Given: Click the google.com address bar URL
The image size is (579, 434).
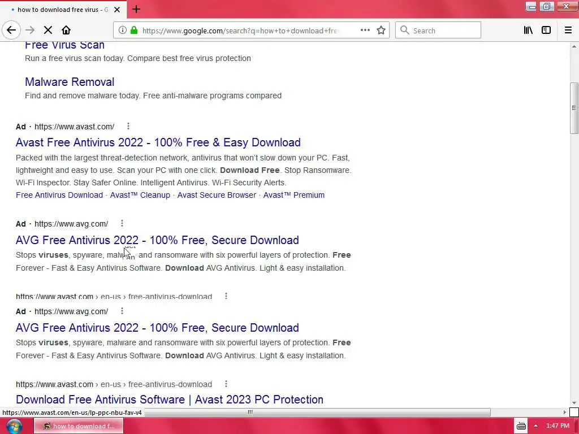Looking at the screenshot, I should 240,31.
